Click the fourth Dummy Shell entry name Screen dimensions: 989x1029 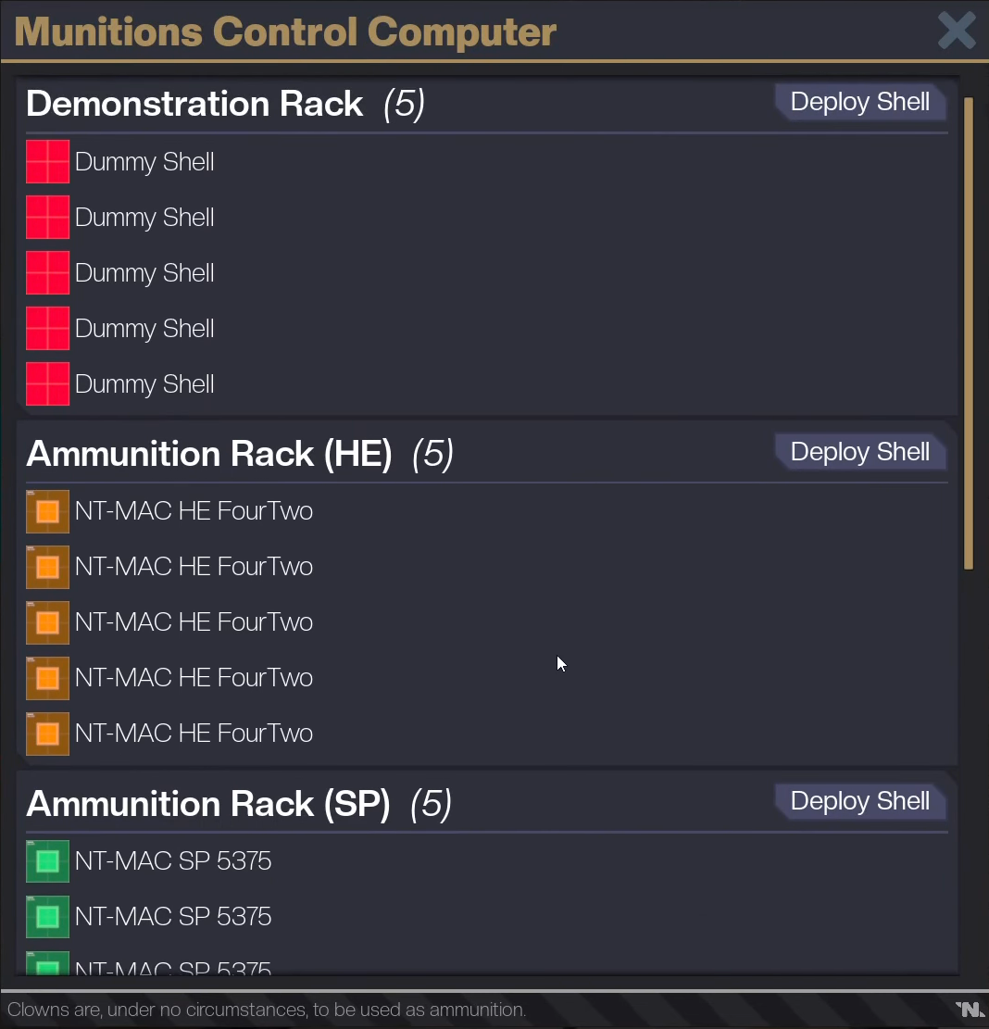tap(144, 329)
